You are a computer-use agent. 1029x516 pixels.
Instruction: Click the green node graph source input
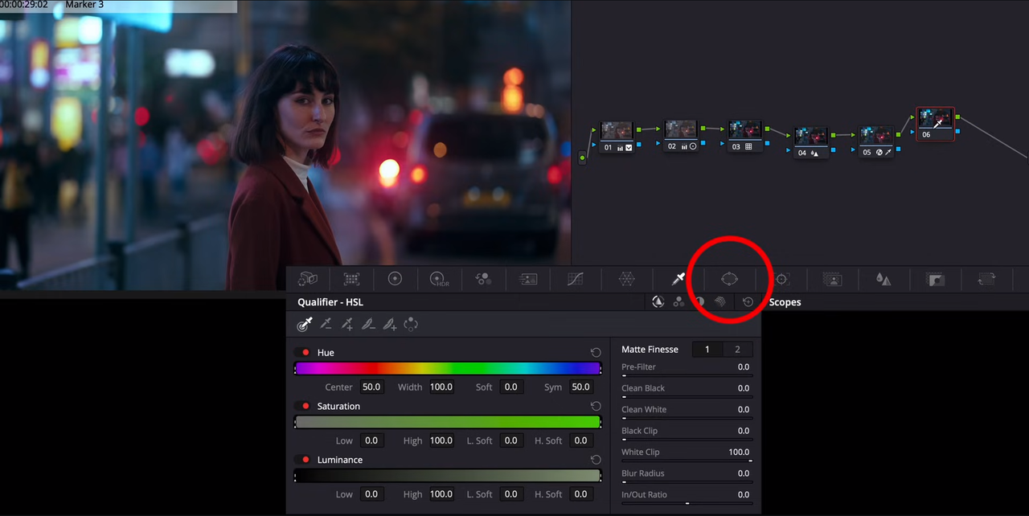coord(583,158)
